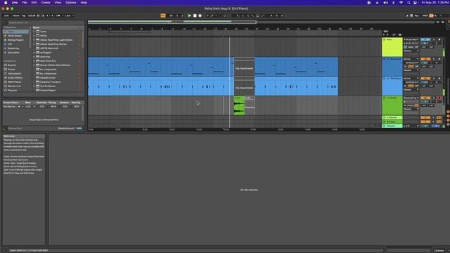
Task: Select CamelCrusher in browser list
Action: point(48,78)
